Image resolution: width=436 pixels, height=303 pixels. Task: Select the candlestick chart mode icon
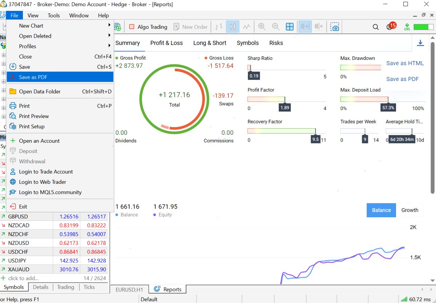tap(233, 27)
